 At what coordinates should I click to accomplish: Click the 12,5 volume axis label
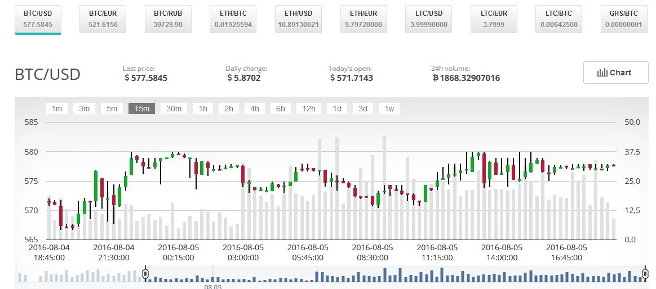632,210
